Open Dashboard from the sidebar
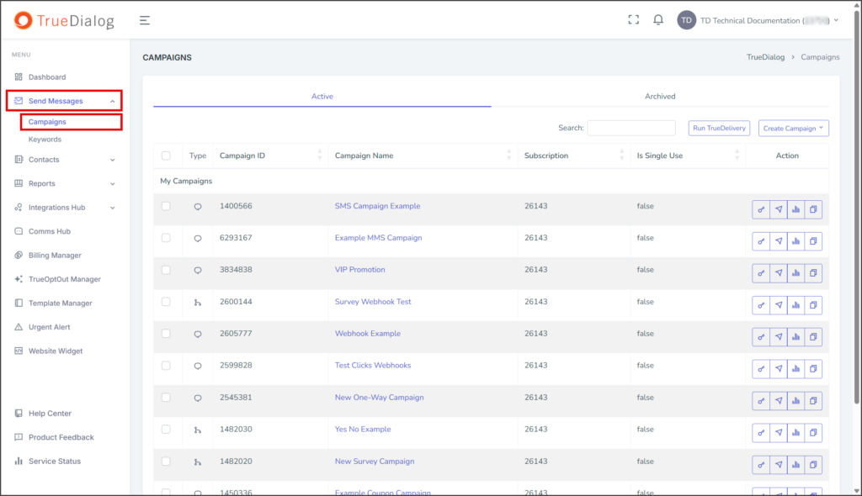This screenshot has width=862, height=496. click(47, 77)
